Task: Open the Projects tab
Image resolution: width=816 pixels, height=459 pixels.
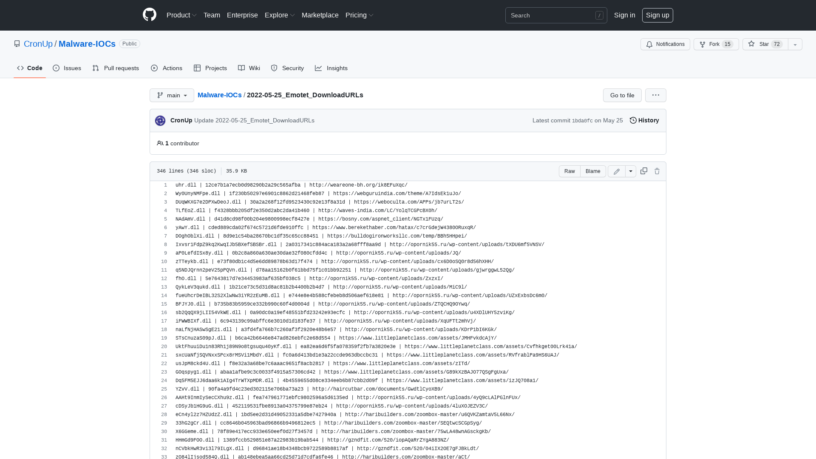Action: 210,68
